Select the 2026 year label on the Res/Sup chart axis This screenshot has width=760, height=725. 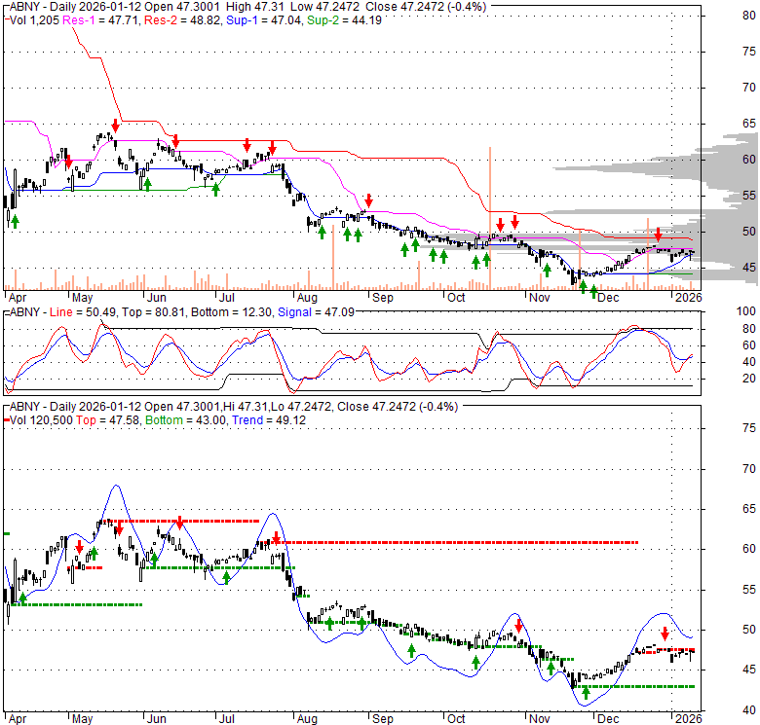688,297
